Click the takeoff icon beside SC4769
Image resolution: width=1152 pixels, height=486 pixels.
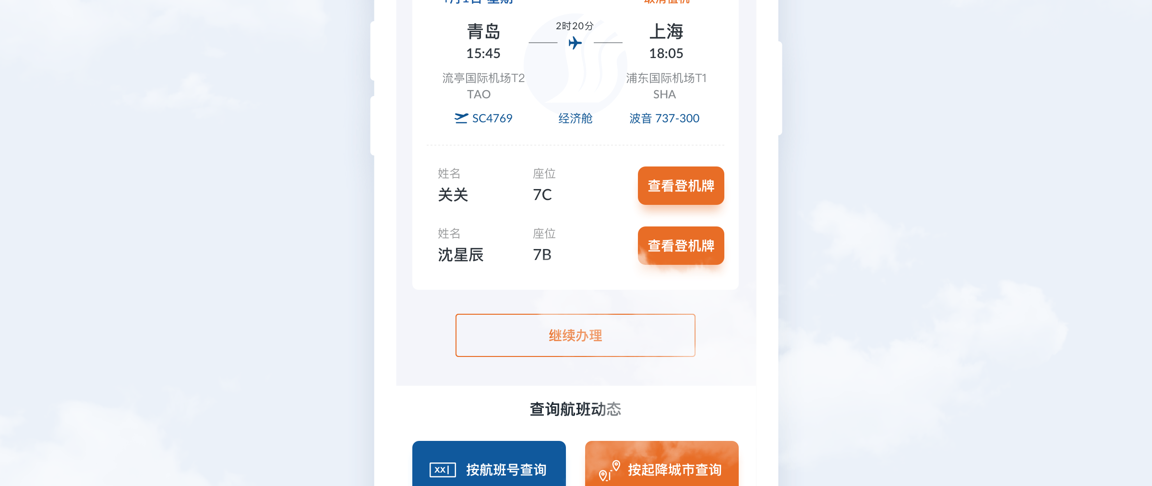click(x=461, y=118)
